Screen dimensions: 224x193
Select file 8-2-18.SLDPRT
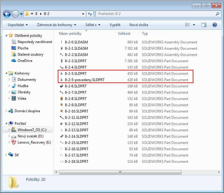click(x=76, y=162)
